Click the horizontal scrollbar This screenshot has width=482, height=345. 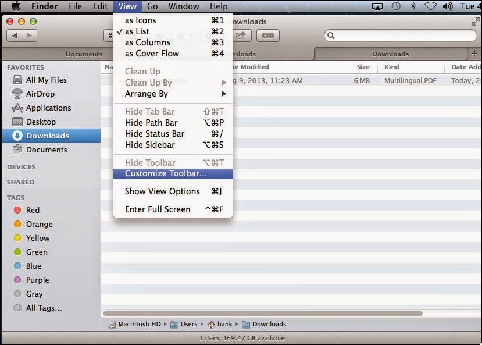tap(263, 314)
